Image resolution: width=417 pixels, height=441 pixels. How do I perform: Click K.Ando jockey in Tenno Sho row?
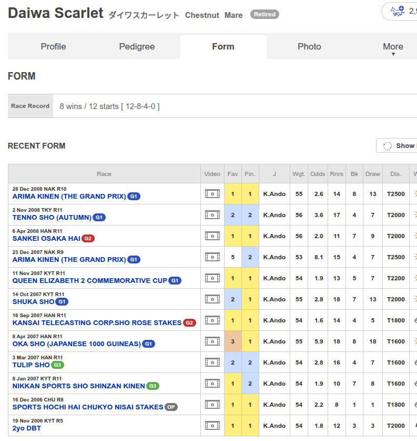pyautogui.click(x=274, y=215)
